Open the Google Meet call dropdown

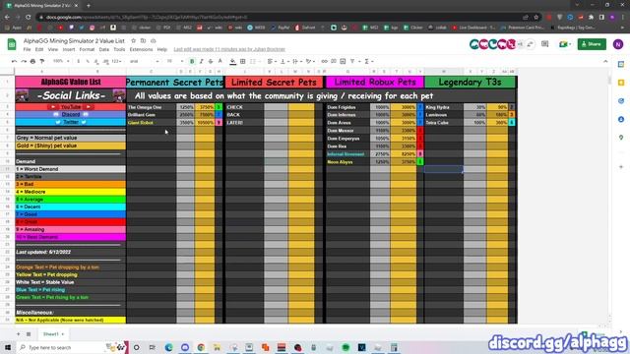564,44
